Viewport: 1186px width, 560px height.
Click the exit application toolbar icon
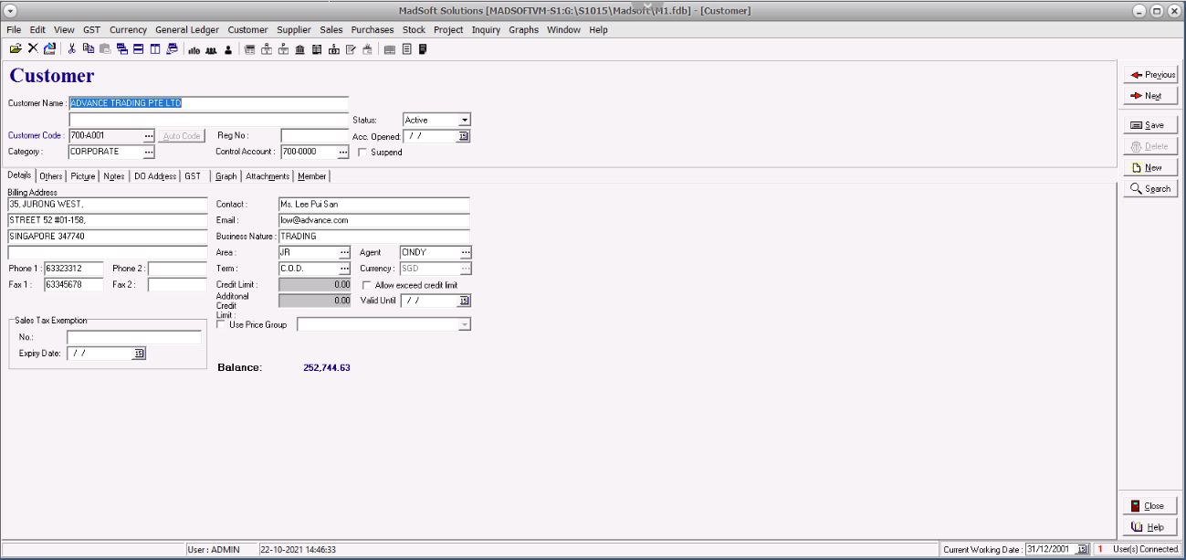[x=49, y=48]
